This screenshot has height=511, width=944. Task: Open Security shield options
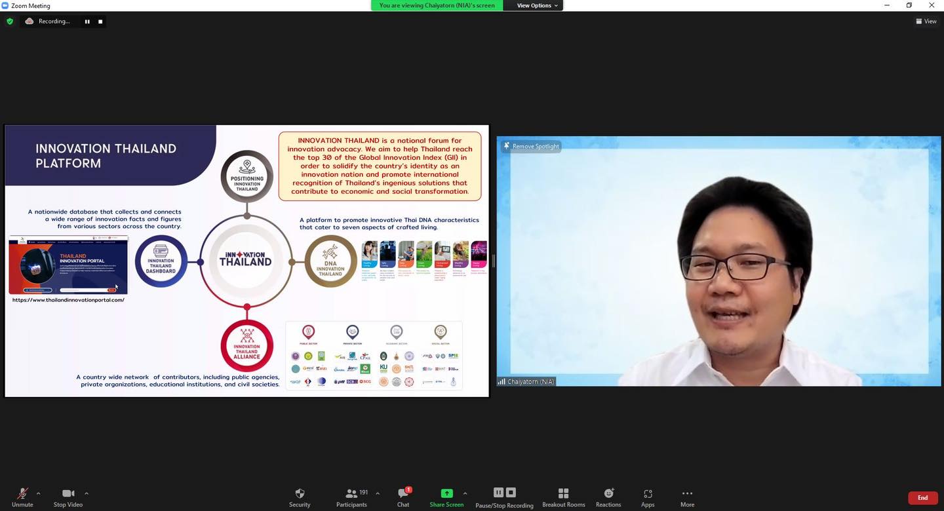point(300,497)
